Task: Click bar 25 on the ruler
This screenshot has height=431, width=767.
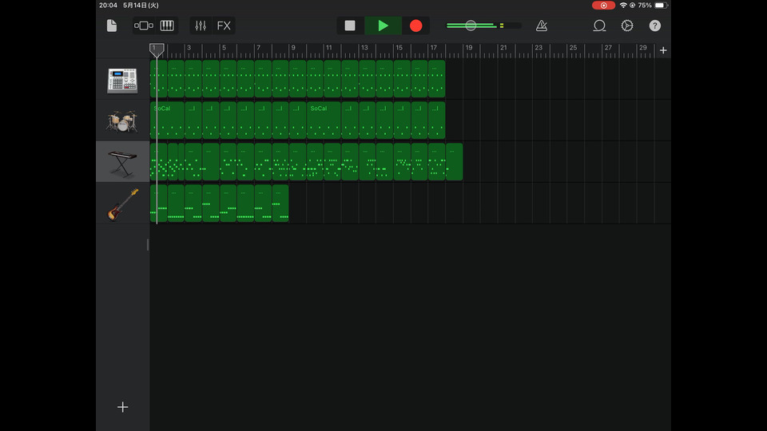Action: [x=573, y=48]
